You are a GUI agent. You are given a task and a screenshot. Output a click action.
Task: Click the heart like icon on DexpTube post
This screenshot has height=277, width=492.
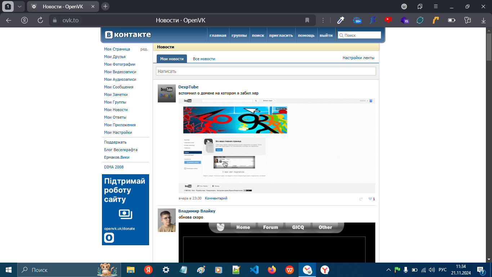coord(370,199)
